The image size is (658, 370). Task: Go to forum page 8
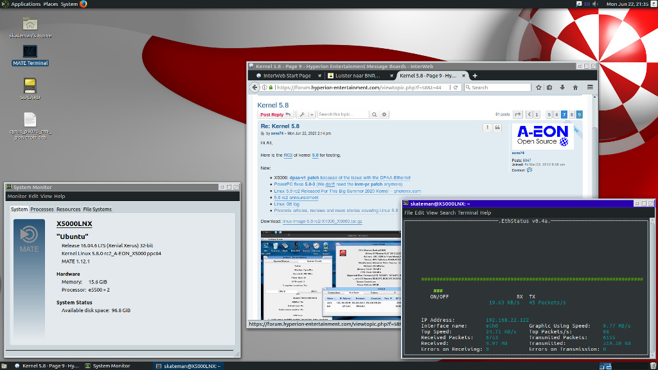571,114
